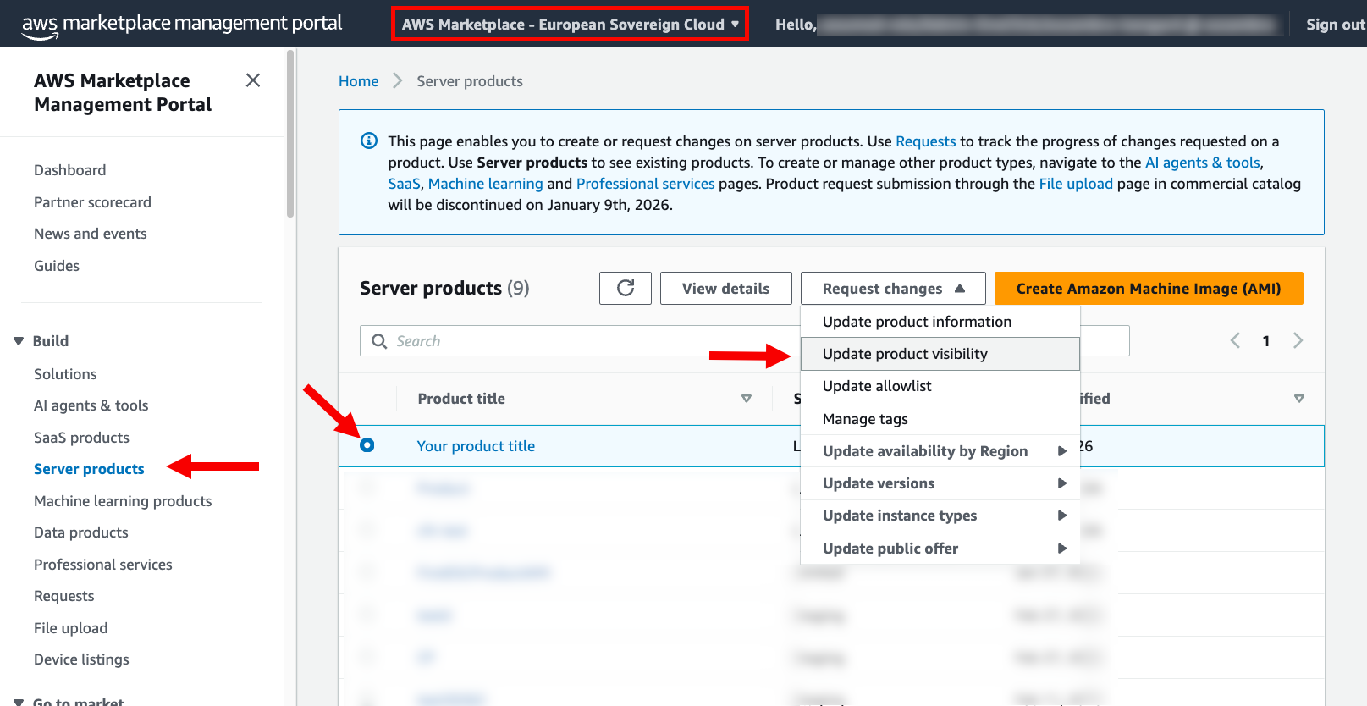The height and width of the screenshot is (706, 1367).
Task: Collapse the Build section
Action: 19,341
